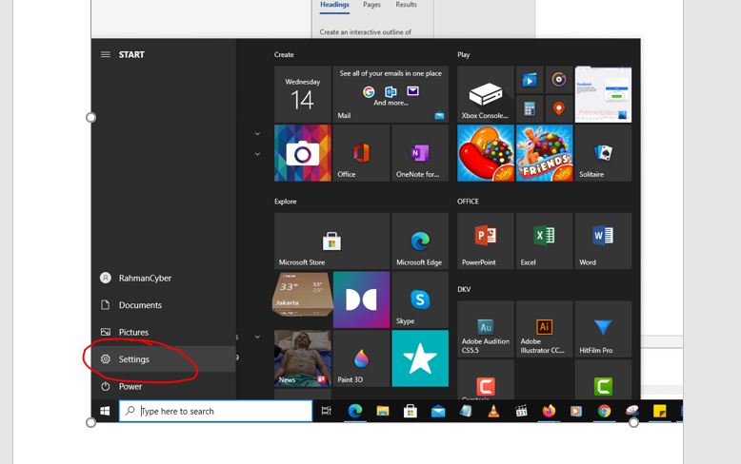Open the Office tile
This screenshot has height=464, width=741.
362,153
